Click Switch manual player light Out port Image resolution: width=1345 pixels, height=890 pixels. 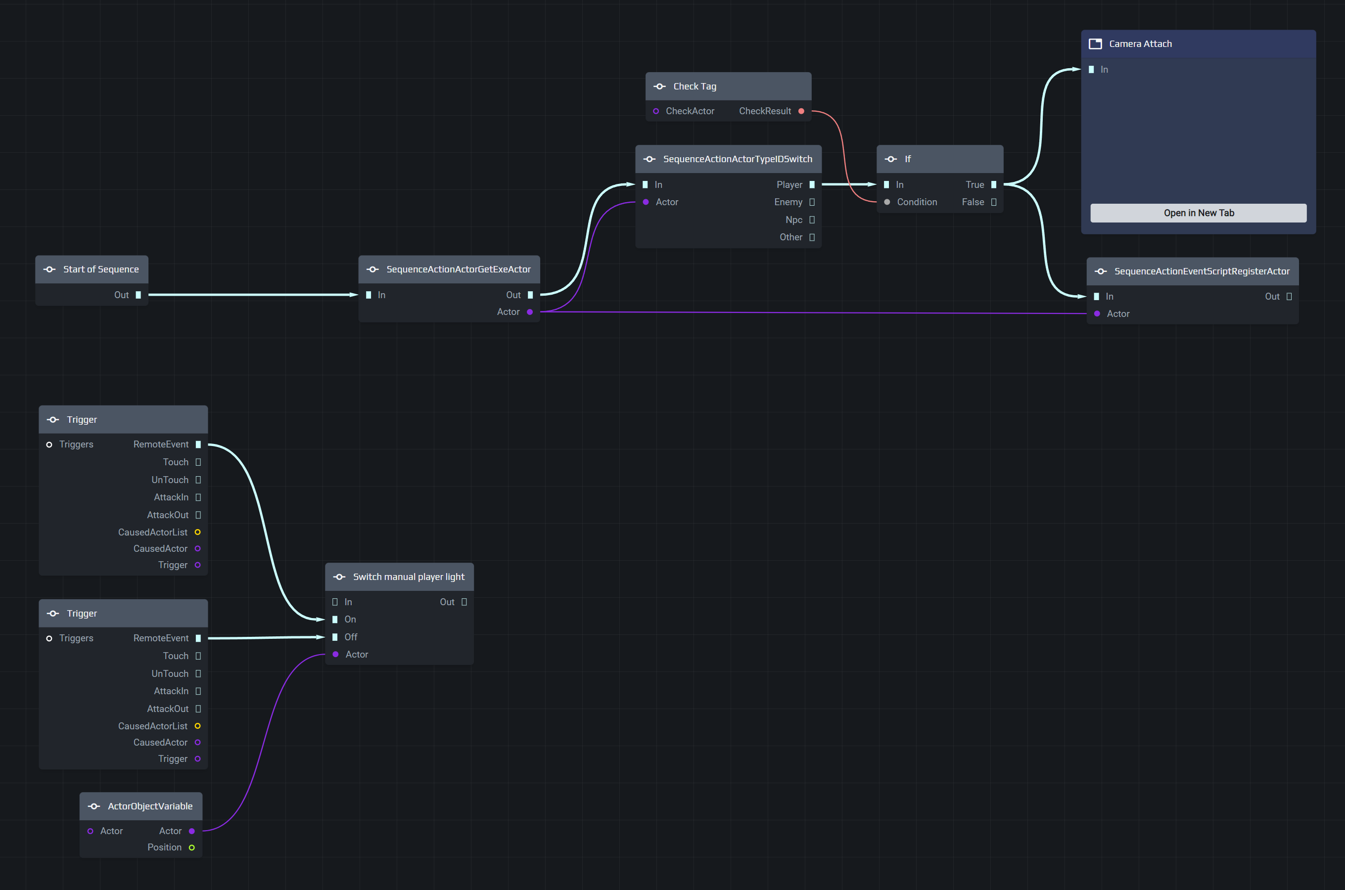click(x=464, y=602)
